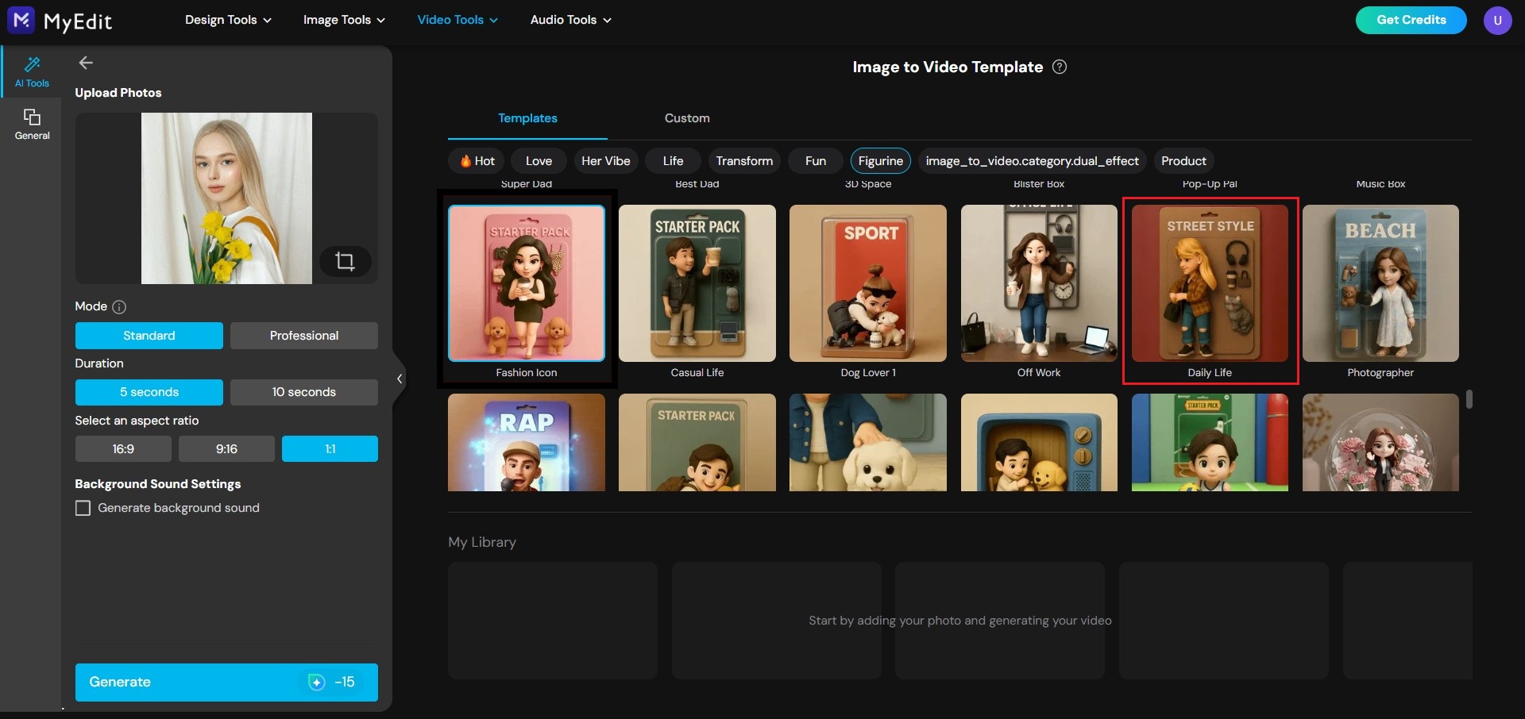1525x719 pixels.
Task: Switch Mode to Professional
Action: point(303,335)
